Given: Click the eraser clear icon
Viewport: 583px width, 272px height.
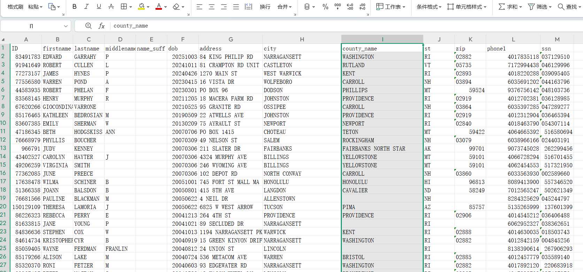Looking at the screenshot, I should (x=176, y=7).
